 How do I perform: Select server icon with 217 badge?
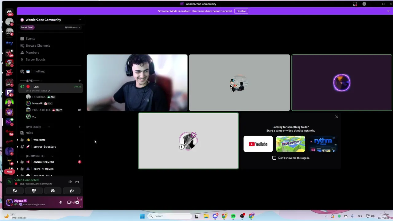10,13
